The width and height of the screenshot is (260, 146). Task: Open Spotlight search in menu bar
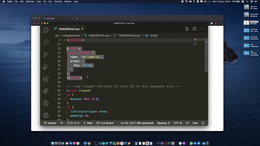pyautogui.click(x=247, y=2)
